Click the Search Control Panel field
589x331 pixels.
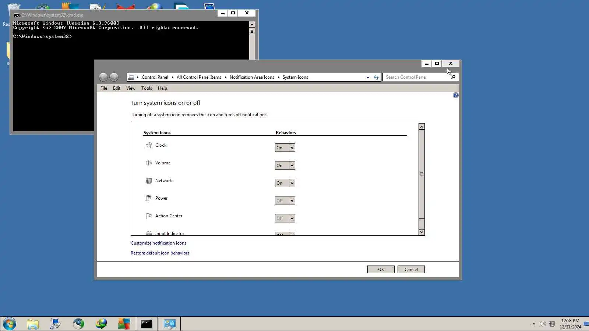[x=417, y=77]
